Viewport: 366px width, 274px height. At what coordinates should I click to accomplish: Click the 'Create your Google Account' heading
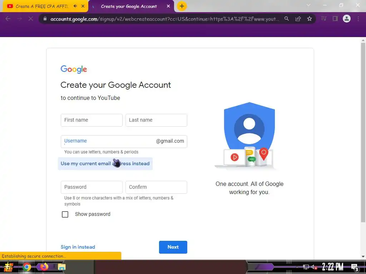point(115,85)
